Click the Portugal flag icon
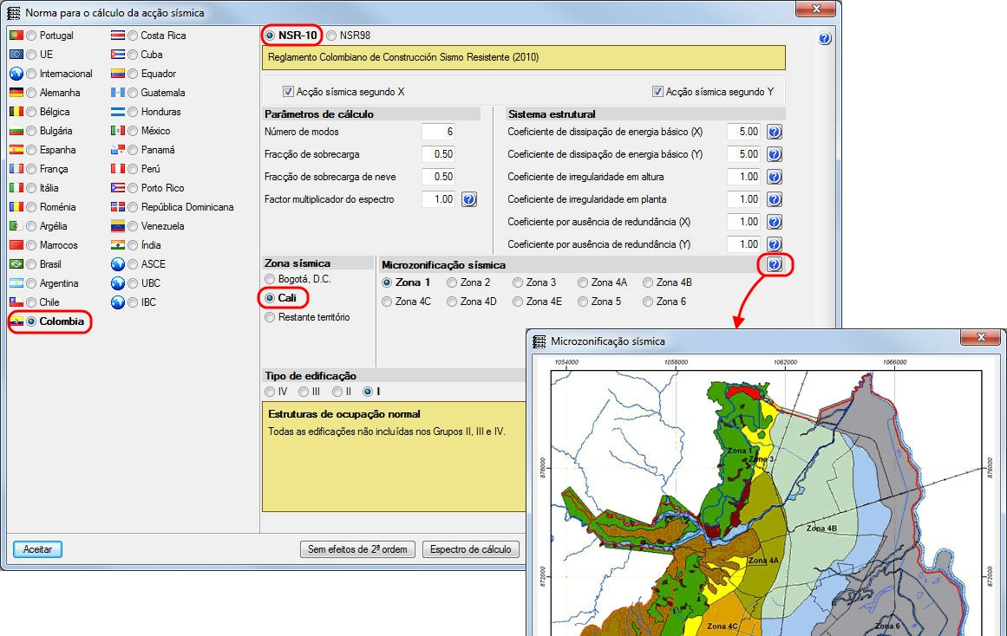 click(16, 36)
